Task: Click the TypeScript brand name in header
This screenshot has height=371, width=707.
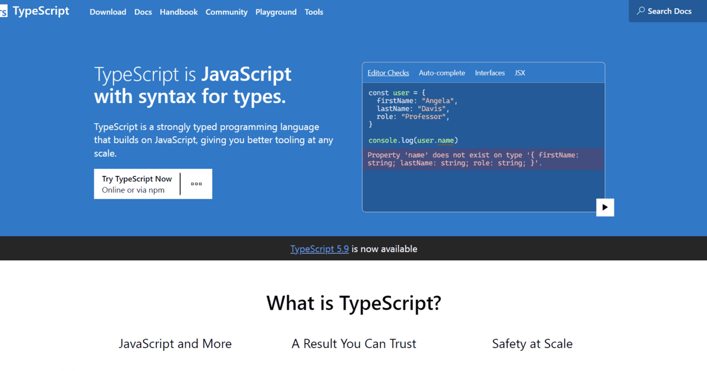Action: (41, 11)
